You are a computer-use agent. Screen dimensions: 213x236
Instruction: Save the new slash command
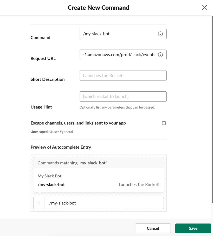point(193,228)
